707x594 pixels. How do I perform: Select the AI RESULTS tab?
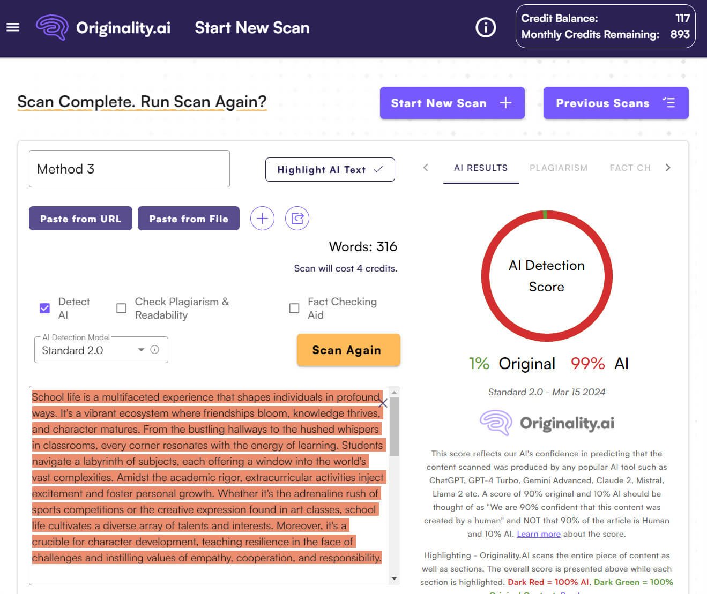(x=480, y=168)
